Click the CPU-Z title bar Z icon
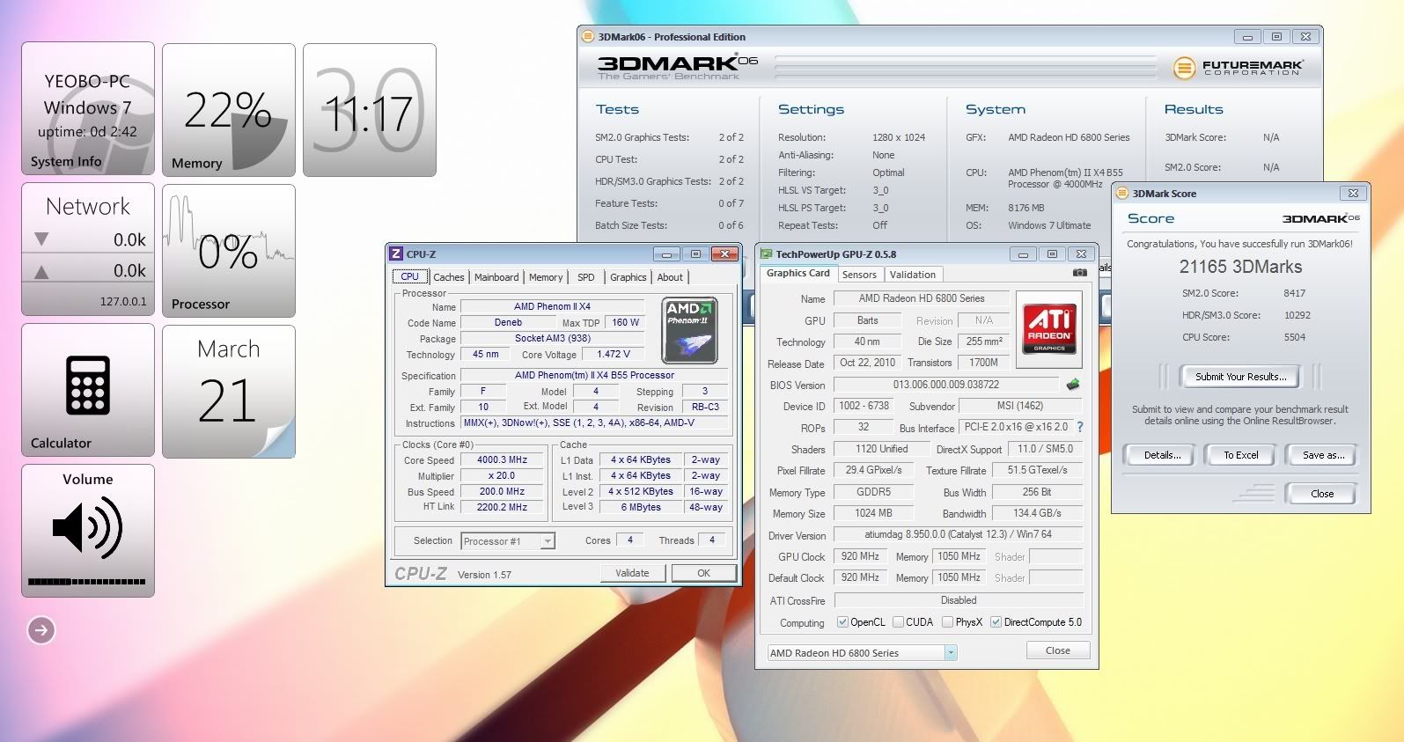Screen dimensions: 1404x742 tap(396, 253)
